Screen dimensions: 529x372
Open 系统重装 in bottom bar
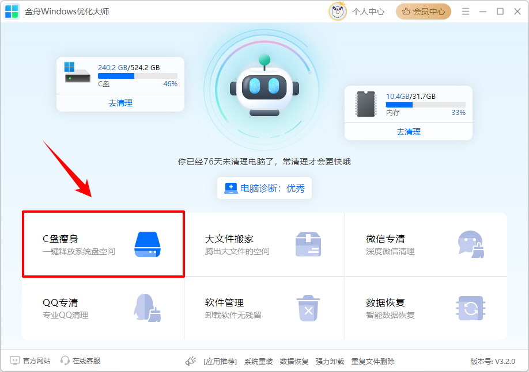[258, 361]
